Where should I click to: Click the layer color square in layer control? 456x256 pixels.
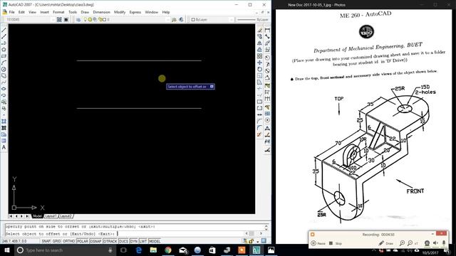(104, 19)
